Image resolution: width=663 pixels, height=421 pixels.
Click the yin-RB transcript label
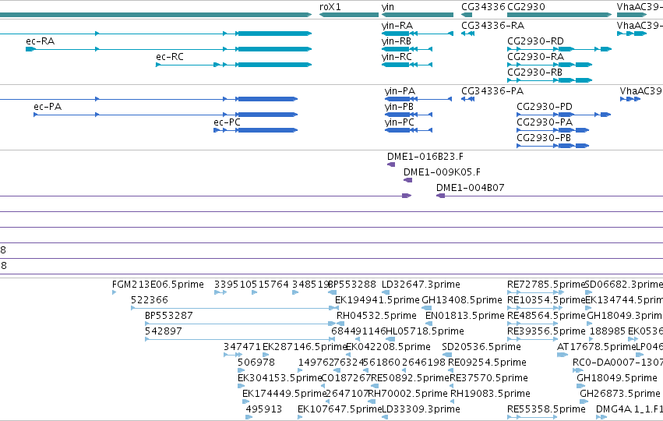tap(397, 41)
